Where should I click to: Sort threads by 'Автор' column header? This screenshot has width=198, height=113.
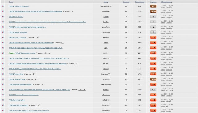[106, 2]
